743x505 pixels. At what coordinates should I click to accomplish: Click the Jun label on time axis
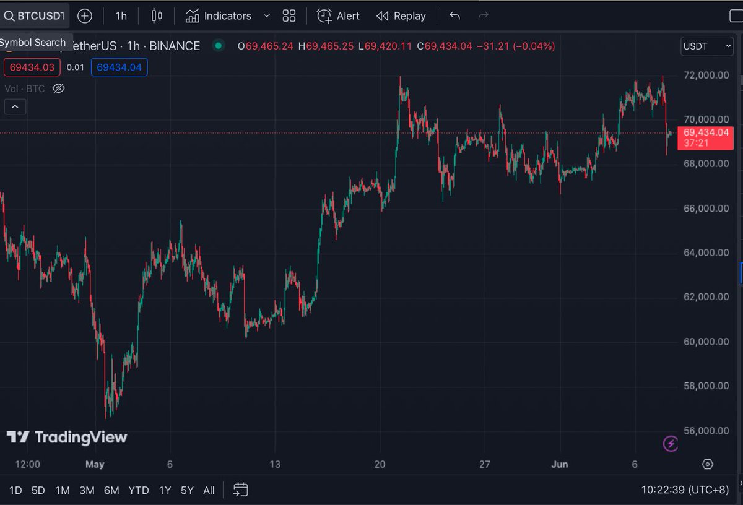point(560,464)
